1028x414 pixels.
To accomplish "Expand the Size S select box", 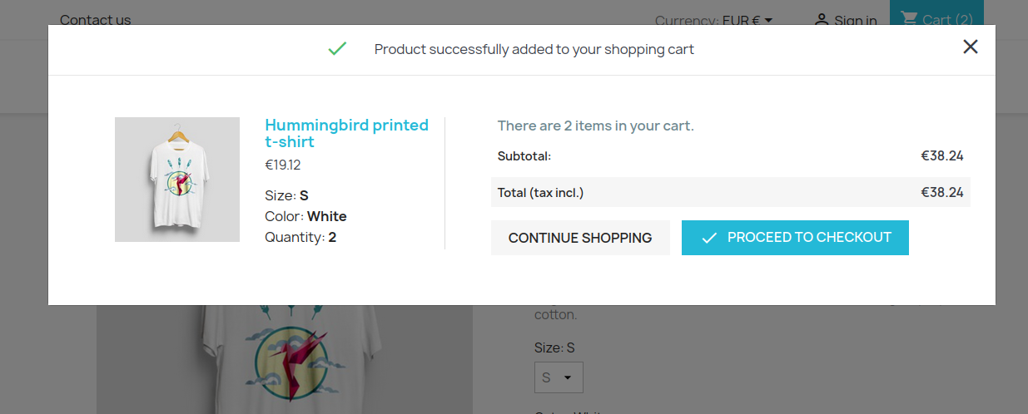I will 559,377.
